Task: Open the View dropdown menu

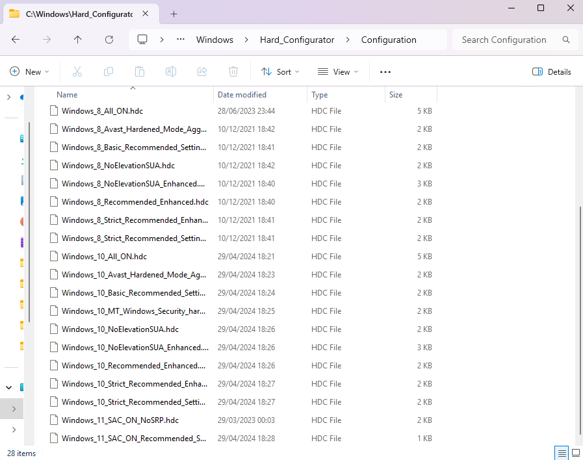Action: [337, 71]
